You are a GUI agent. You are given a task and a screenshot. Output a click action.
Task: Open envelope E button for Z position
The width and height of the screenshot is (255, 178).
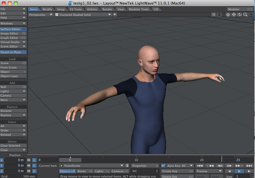click(34, 171)
